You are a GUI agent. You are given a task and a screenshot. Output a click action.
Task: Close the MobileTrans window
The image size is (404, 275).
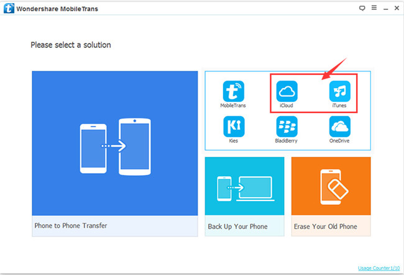[x=397, y=8]
